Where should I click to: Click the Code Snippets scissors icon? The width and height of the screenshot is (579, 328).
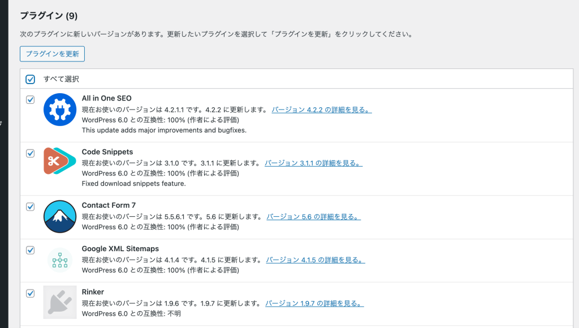pyautogui.click(x=60, y=161)
